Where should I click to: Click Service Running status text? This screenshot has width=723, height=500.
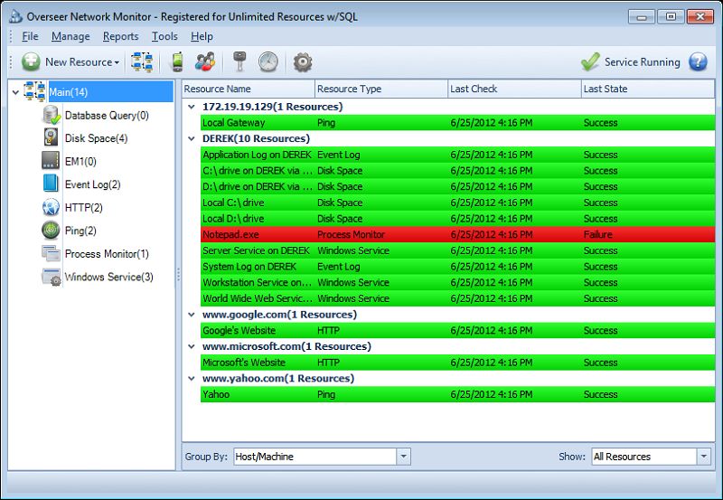642,61
